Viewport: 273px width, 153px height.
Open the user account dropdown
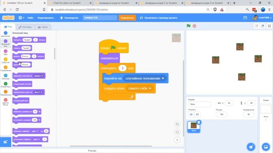pos(262,18)
